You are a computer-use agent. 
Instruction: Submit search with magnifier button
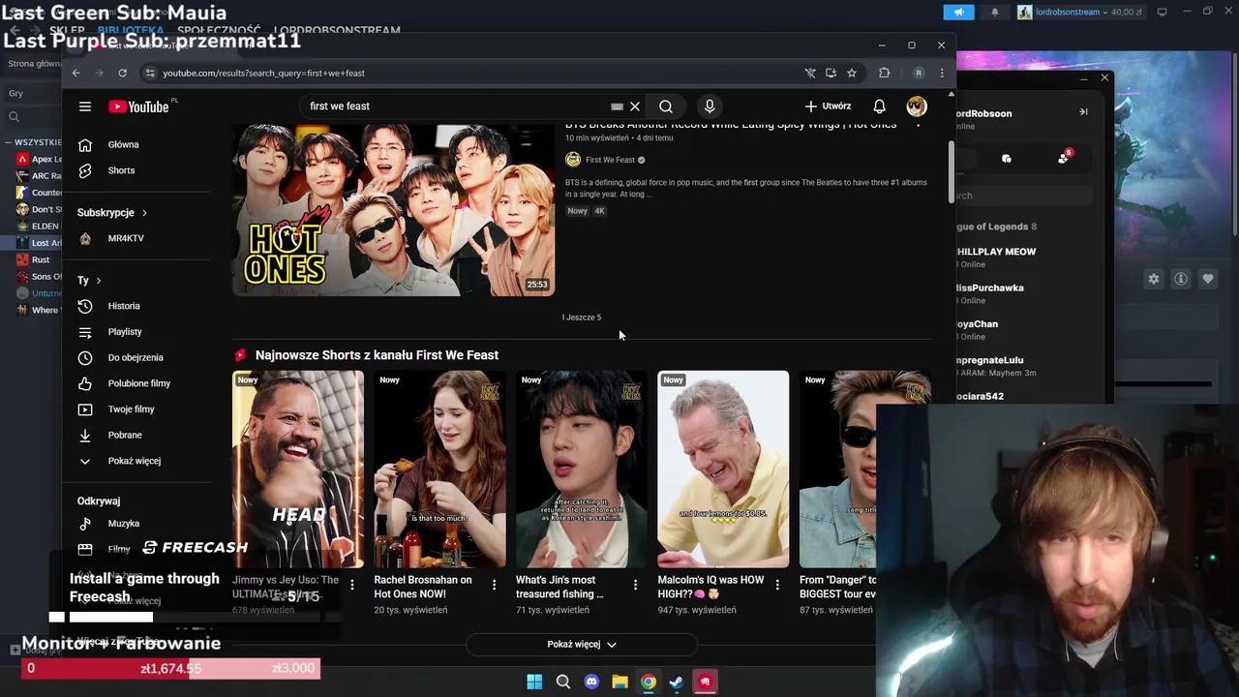coord(666,106)
